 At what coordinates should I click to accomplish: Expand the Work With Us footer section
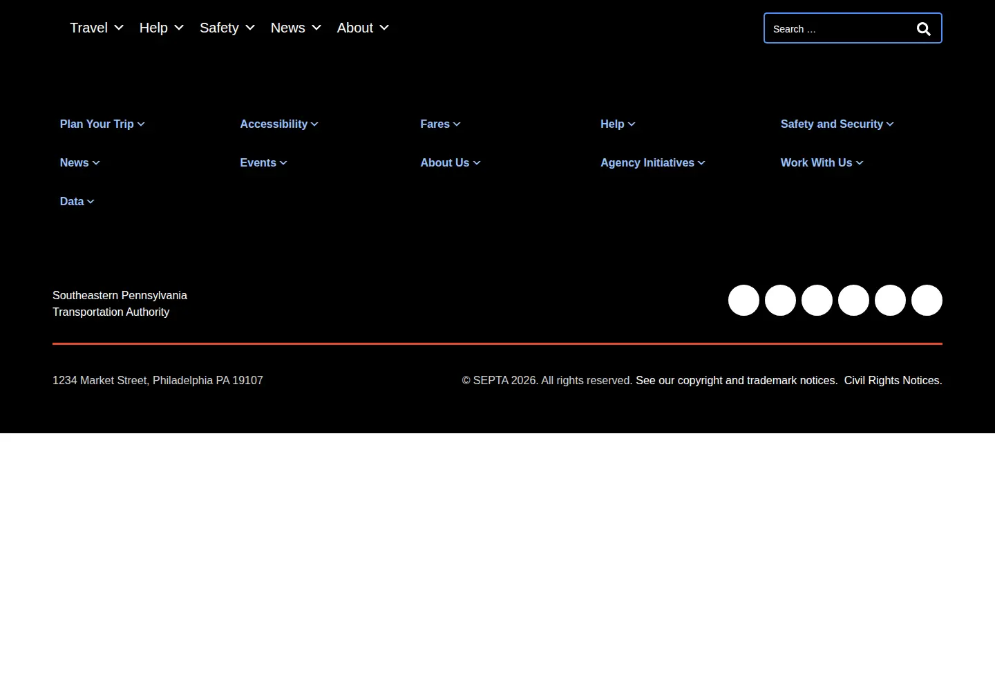tap(822, 163)
